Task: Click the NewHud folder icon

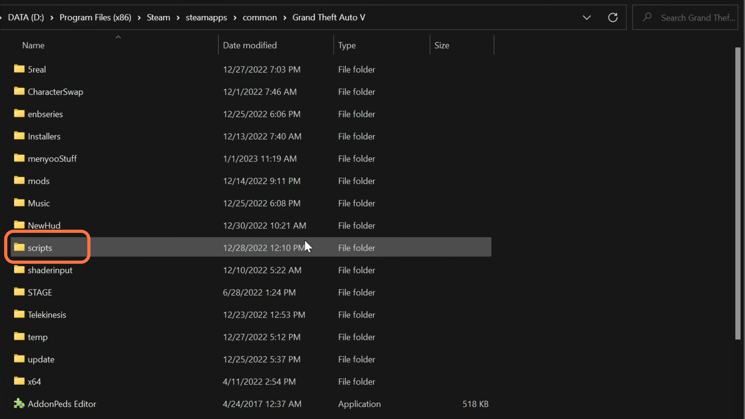Action: click(19, 225)
